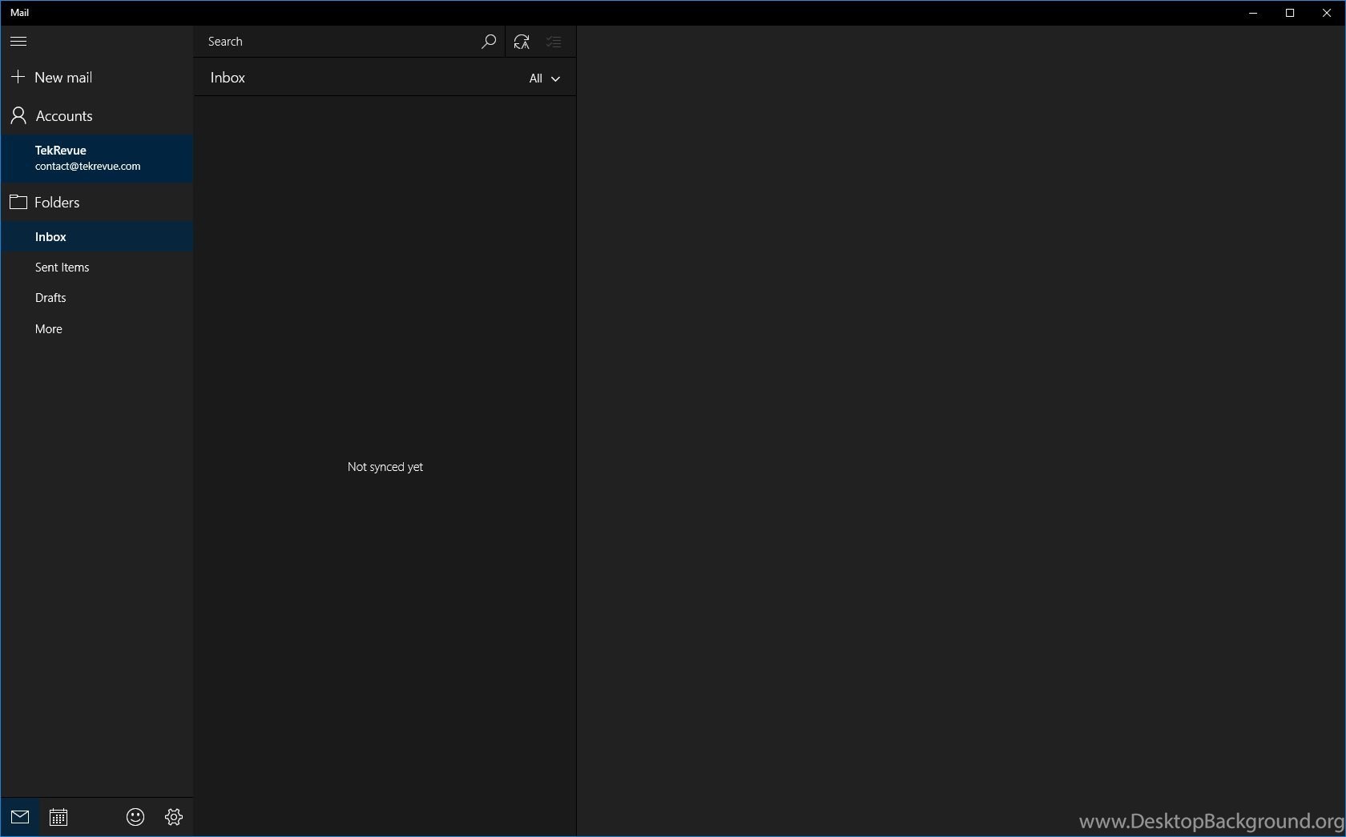1346x837 pixels.
Task: Click the person icon beside Accounts
Action: coord(18,116)
